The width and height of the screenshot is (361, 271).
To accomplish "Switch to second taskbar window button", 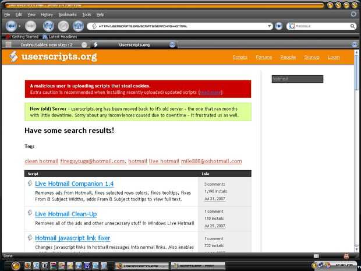I will coord(198,266).
